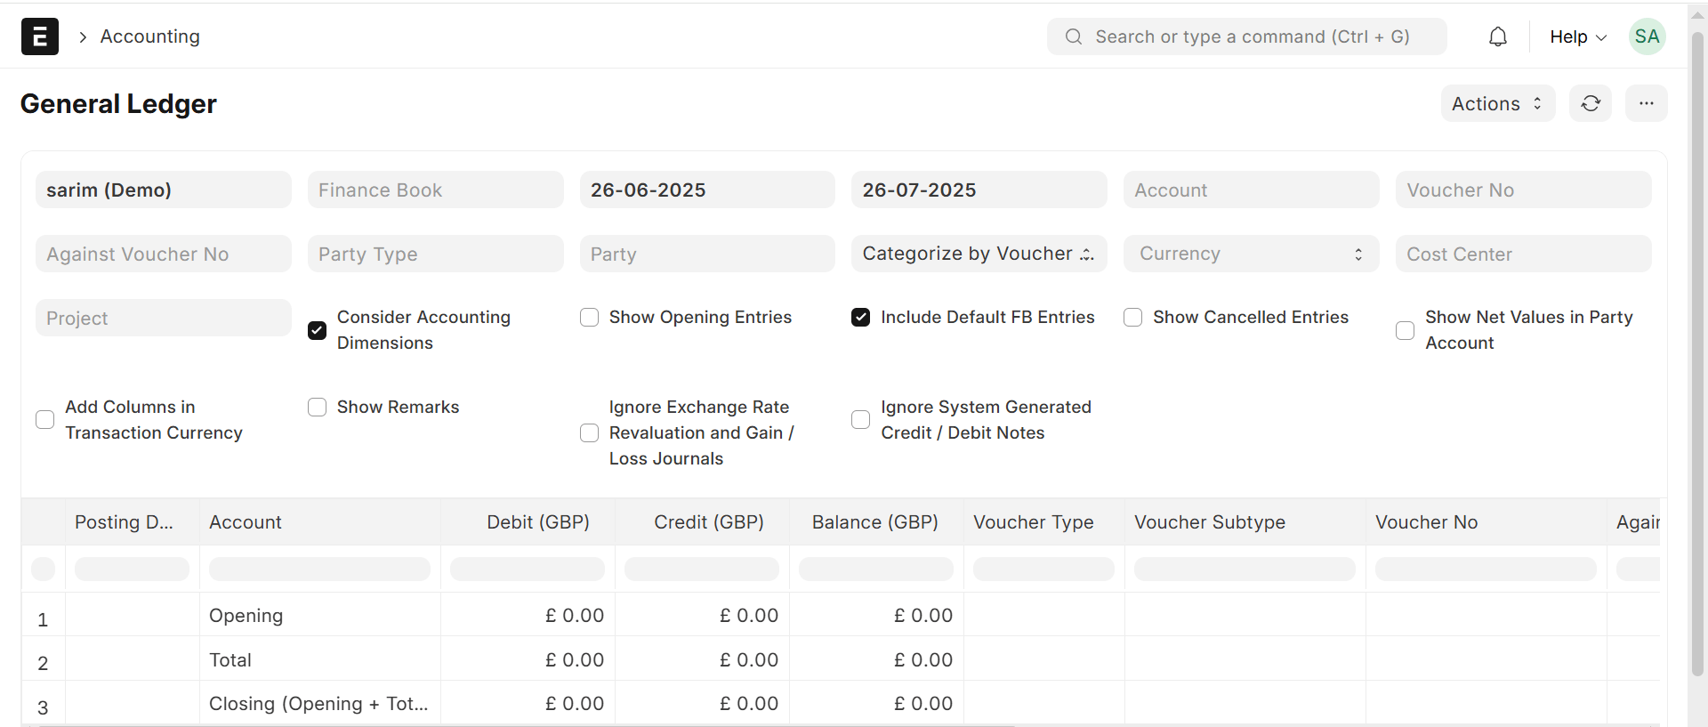Open the Help dropdown menu
The image size is (1708, 727).
pyautogui.click(x=1578, y=36)
